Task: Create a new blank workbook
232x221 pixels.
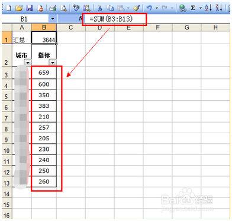Action: point(8,8)
